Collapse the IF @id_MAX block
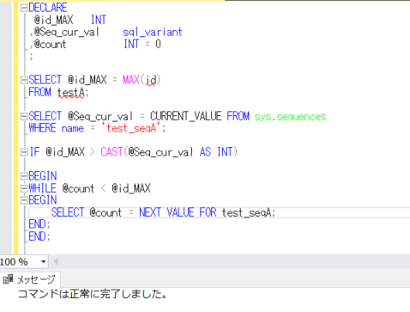410x312 pixels. [x=24, y=152]
